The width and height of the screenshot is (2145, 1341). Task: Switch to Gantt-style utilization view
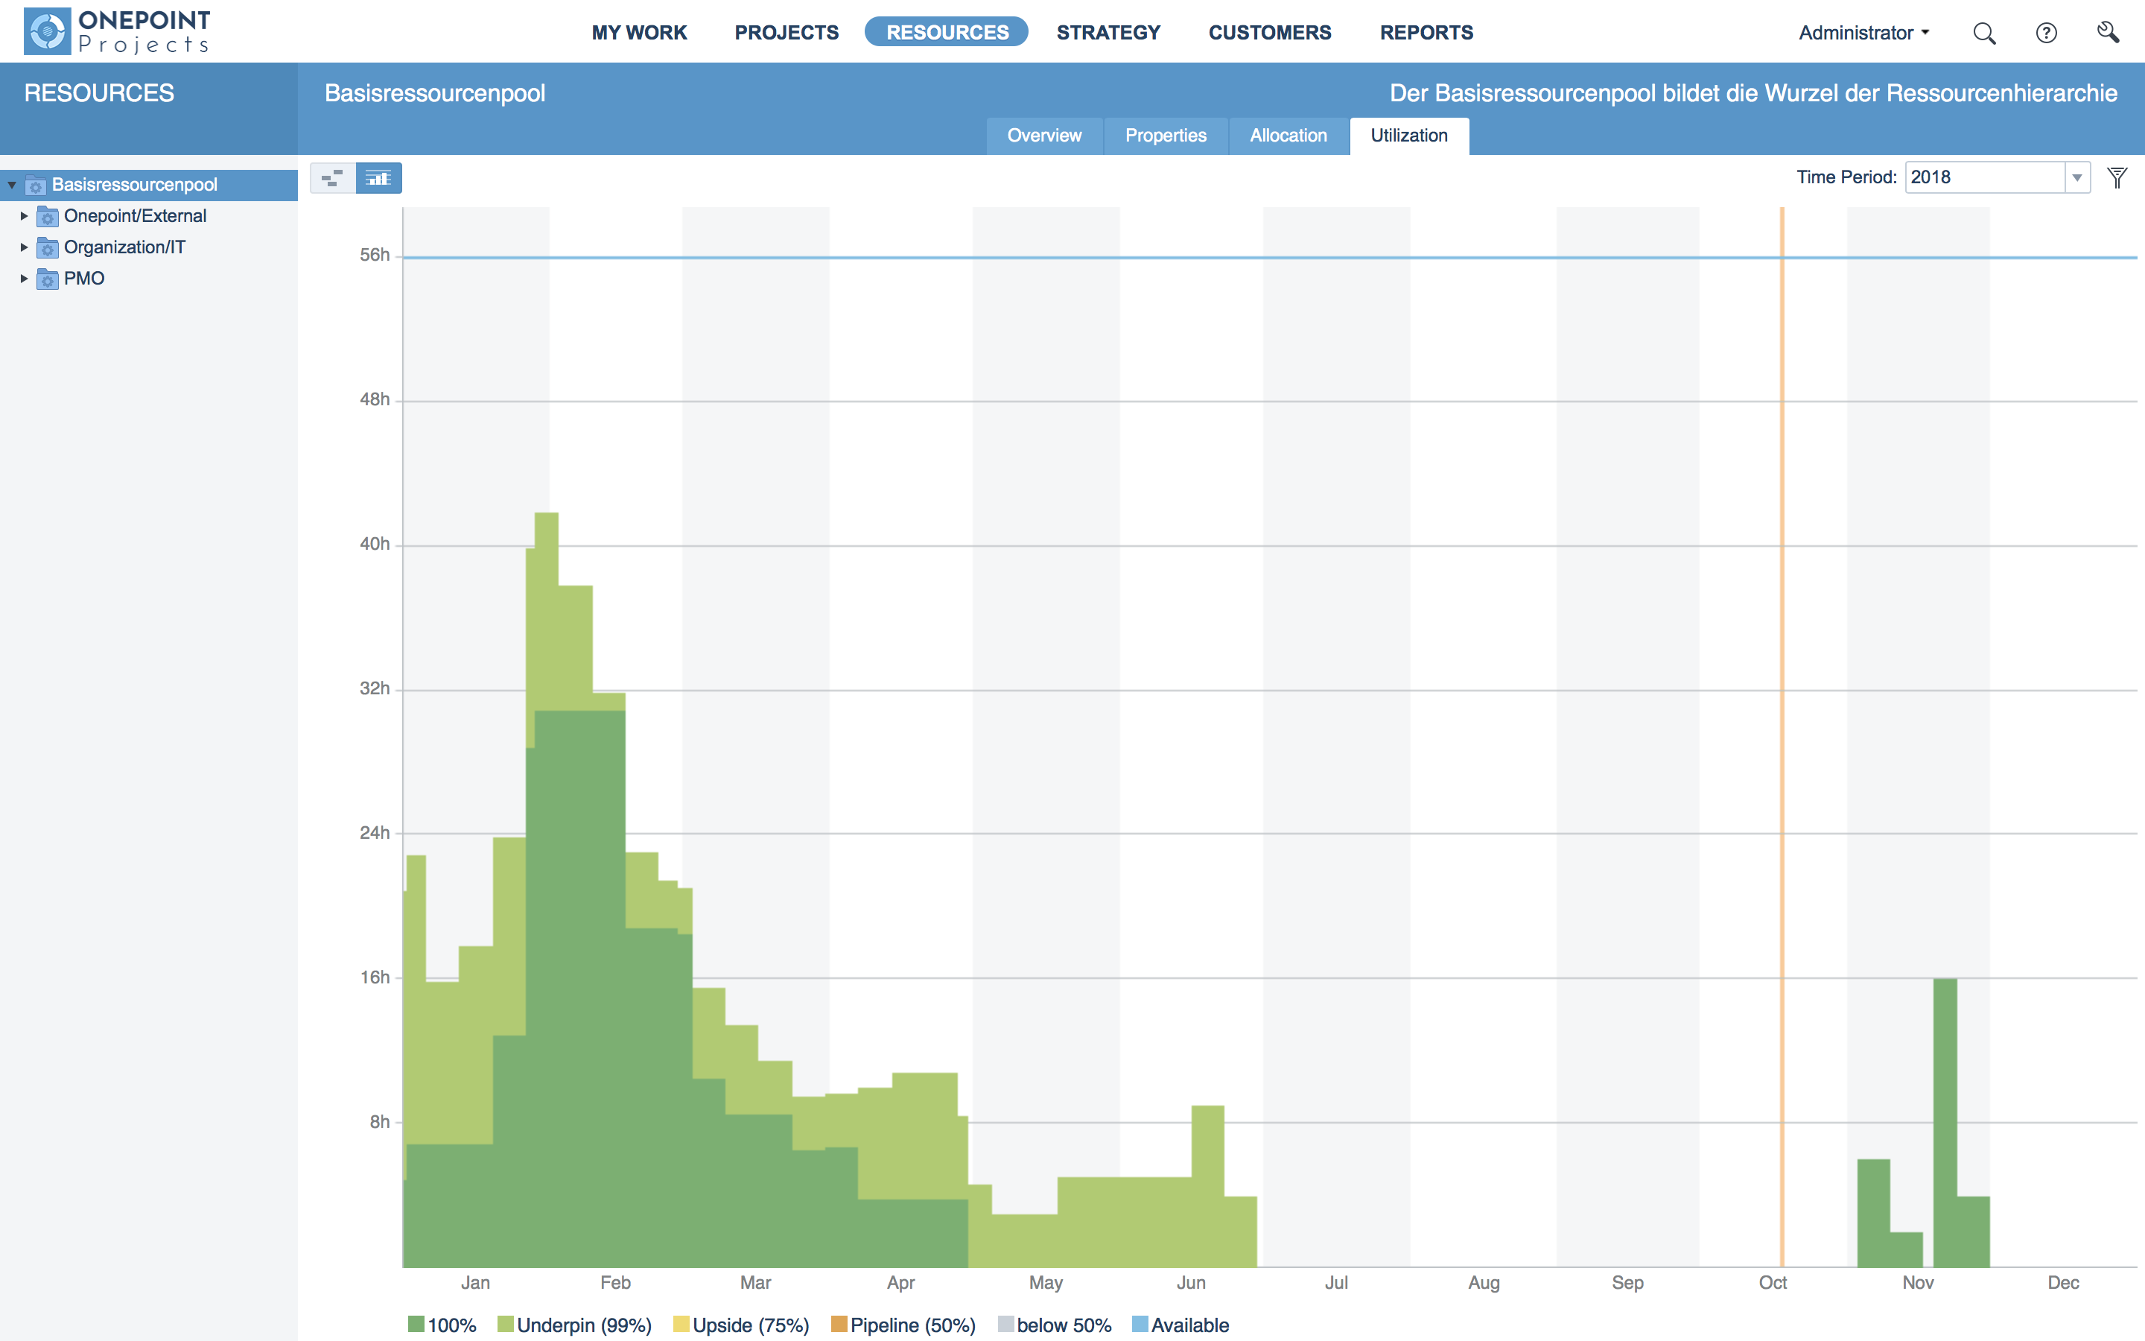332,178
